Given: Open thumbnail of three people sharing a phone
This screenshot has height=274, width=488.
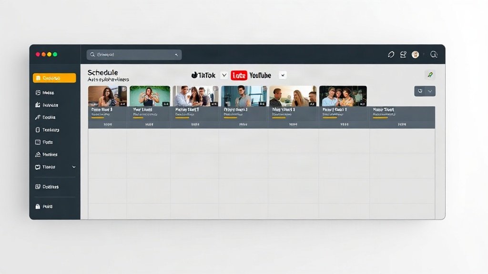Looking at the screenshot, I should [196, 96].
